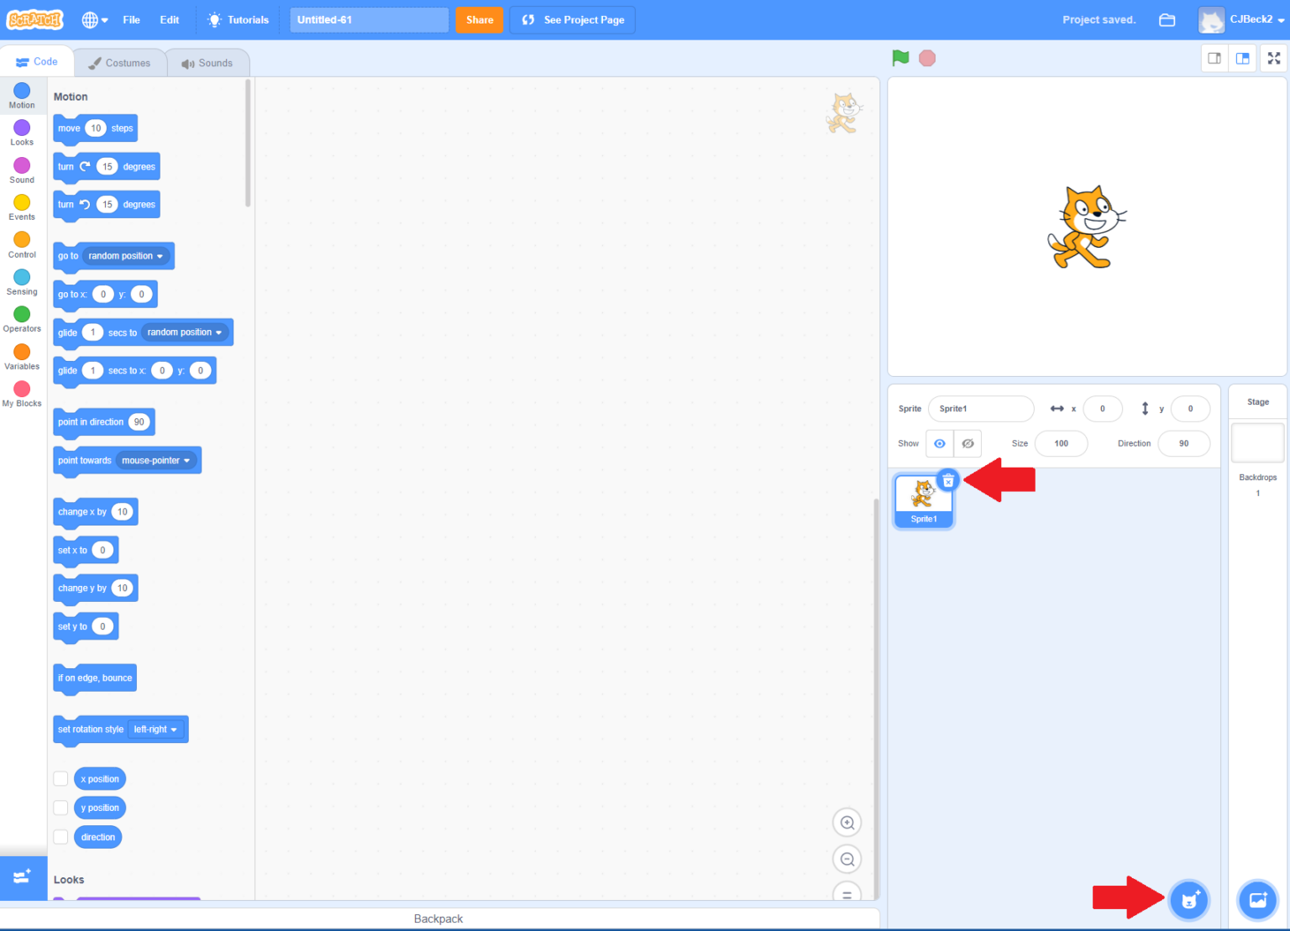Image resolution: width=1290 pixels, height=931 pixels.
Task: Show the sprite with the eye toggle
Action: pos(939,443)
